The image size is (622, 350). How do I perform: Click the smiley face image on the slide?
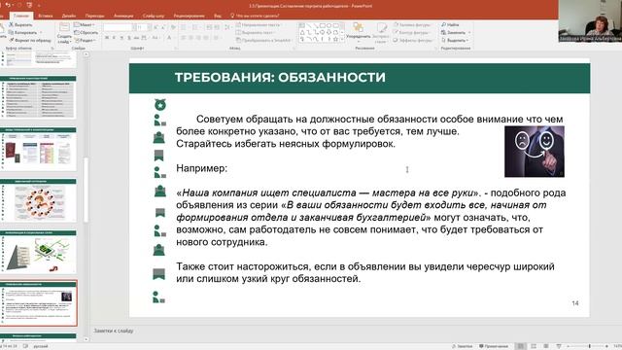535,152
